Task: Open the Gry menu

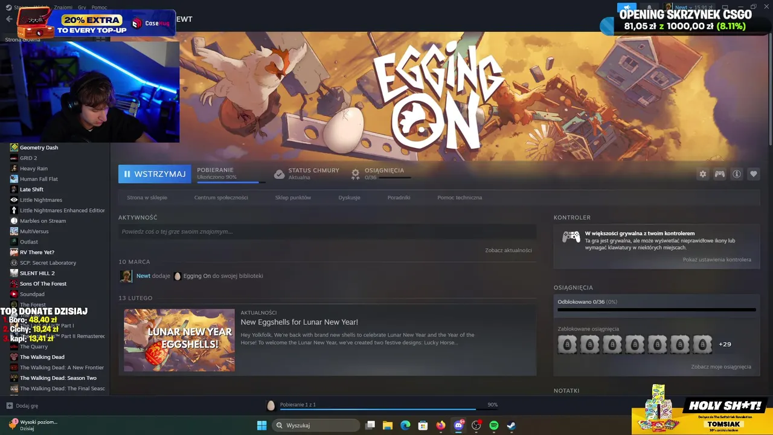Action: (x=82, y=7)
